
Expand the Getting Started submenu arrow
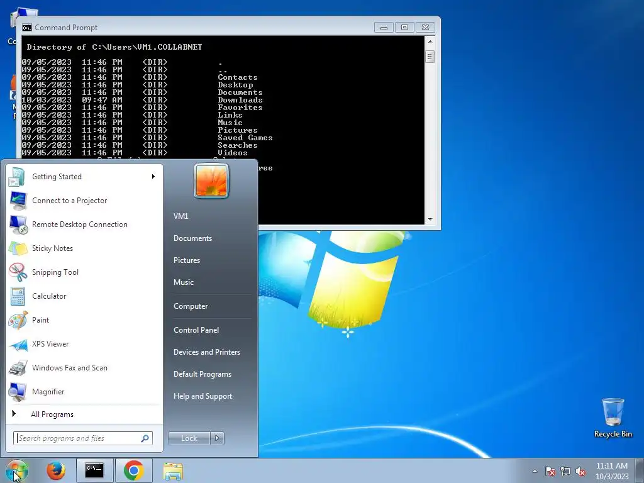[153, 177]
